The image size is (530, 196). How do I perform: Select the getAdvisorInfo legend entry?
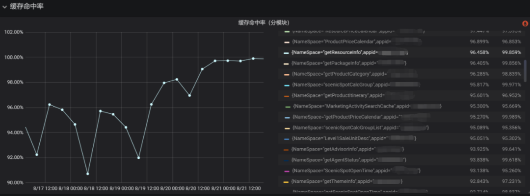347,149
